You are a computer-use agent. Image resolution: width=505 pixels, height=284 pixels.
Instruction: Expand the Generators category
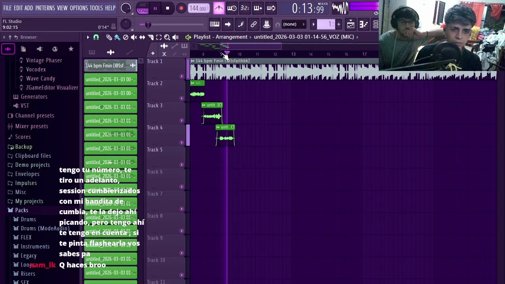click(34, 97)
